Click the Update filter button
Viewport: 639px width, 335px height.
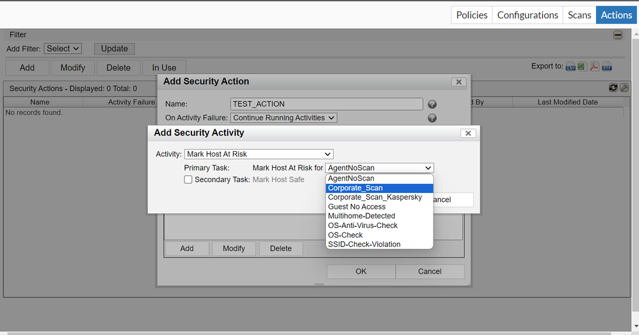pos(115,49)
